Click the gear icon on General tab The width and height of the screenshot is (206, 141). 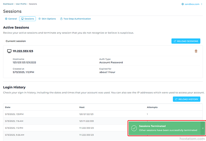point(6,19)
